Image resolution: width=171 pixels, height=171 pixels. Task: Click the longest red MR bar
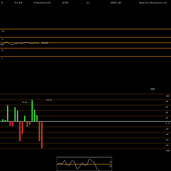(42, 135)
